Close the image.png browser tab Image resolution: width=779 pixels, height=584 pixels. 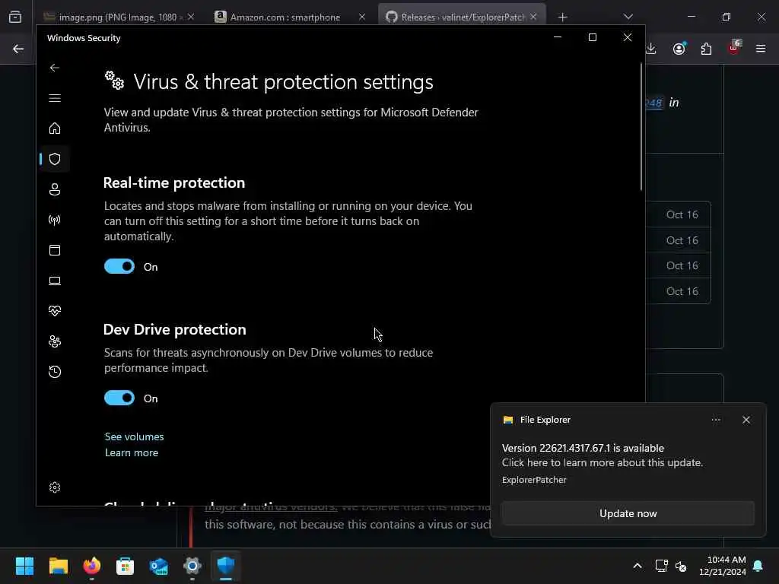[x=191, y=17]
